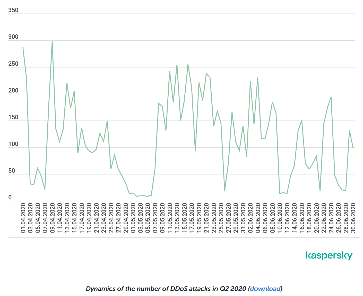Click the 300 y-axis value label
The width and height of the screenshot is (363, 296).
(13, 37)
